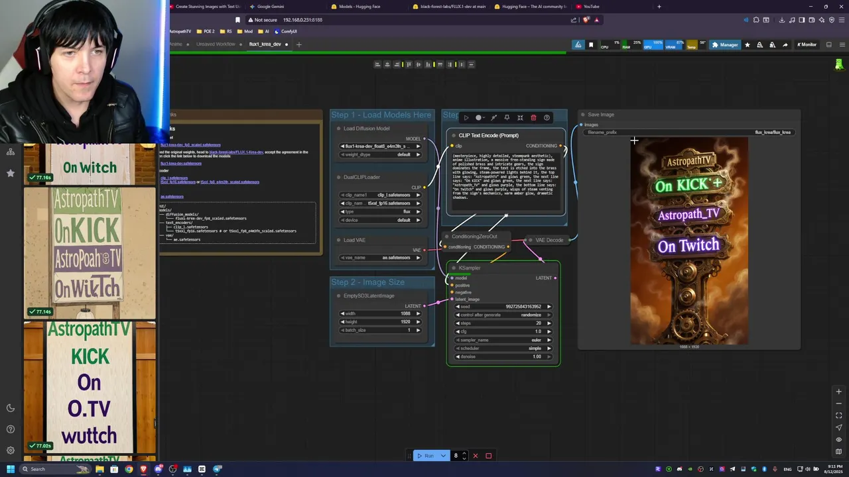
Task: Toggle dark theme moon icon in sidebar
Action: tap(11, 408)
